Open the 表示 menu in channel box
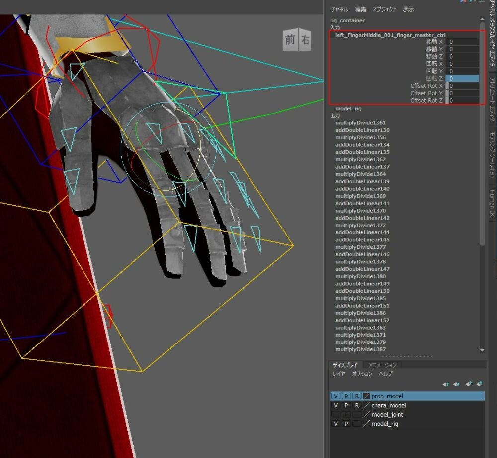497x458 pixels. point(408,9)
